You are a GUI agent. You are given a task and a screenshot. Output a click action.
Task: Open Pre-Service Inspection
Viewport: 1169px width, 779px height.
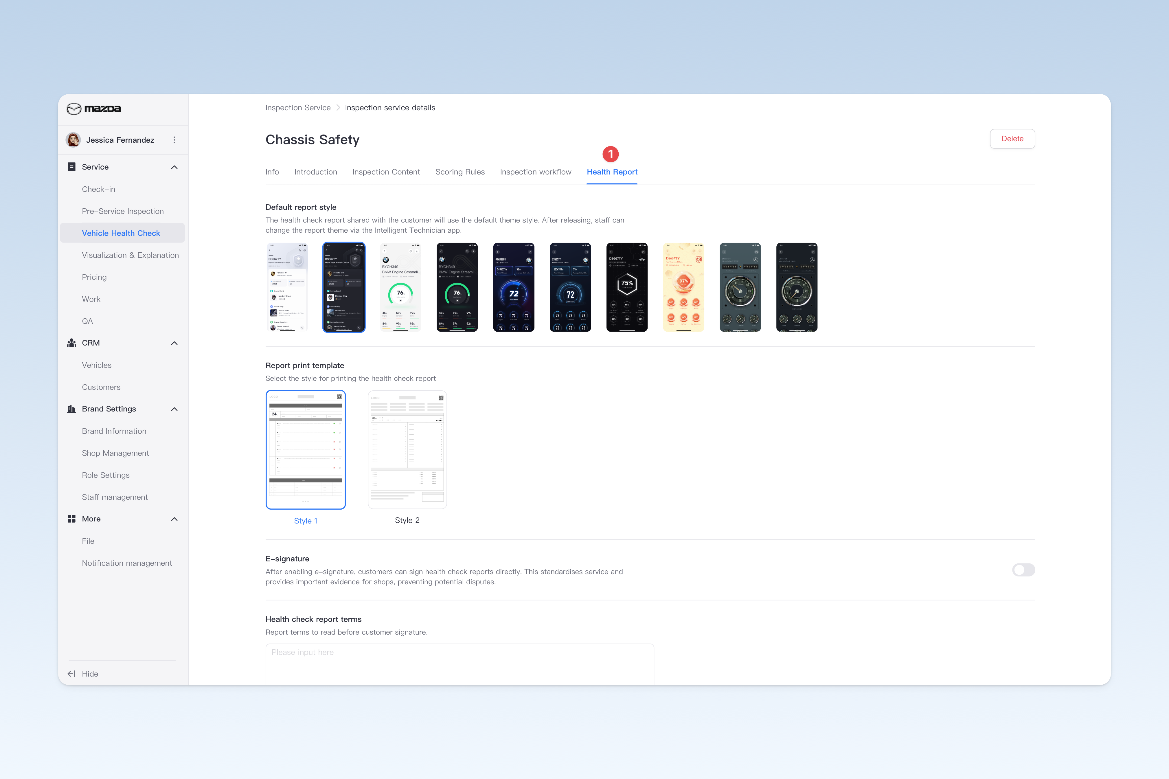click(x=123, y=211)
